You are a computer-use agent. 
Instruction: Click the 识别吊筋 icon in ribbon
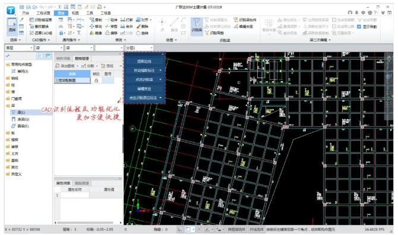tap(207, 33)
